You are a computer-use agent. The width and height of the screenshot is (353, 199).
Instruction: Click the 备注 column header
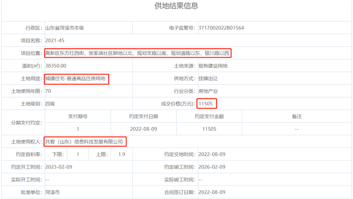(297, 116)
